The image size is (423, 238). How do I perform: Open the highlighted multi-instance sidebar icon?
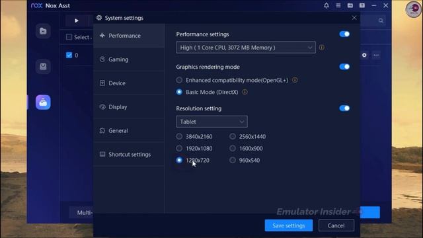point(43,102)
